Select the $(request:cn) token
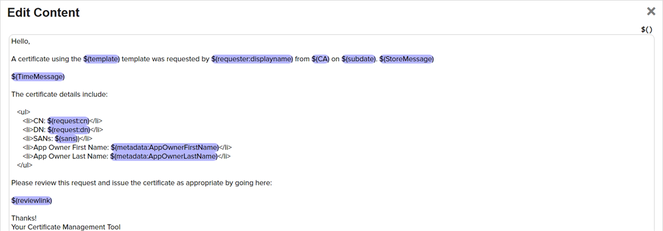Viewport: 663px width, 231px height. coord(68,121)
